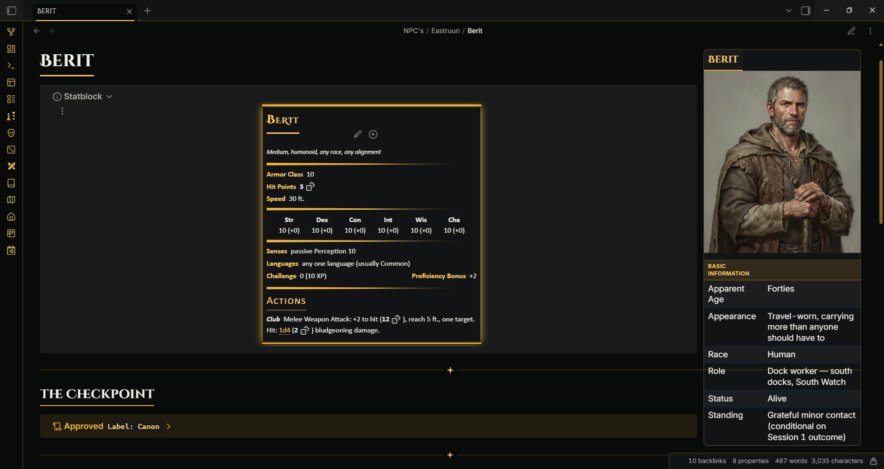Click the Armor Class value
The height and width of the screenshot is (469, 884).
click(310, 174)
